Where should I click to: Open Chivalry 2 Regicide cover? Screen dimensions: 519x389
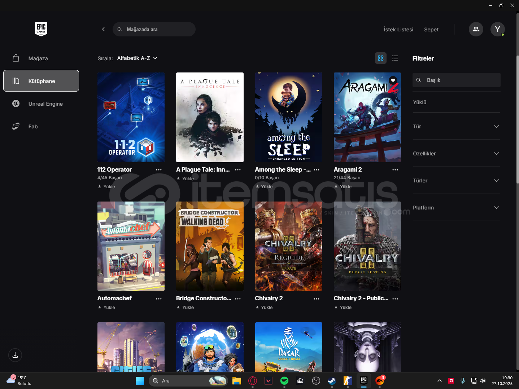pos(289,246)
